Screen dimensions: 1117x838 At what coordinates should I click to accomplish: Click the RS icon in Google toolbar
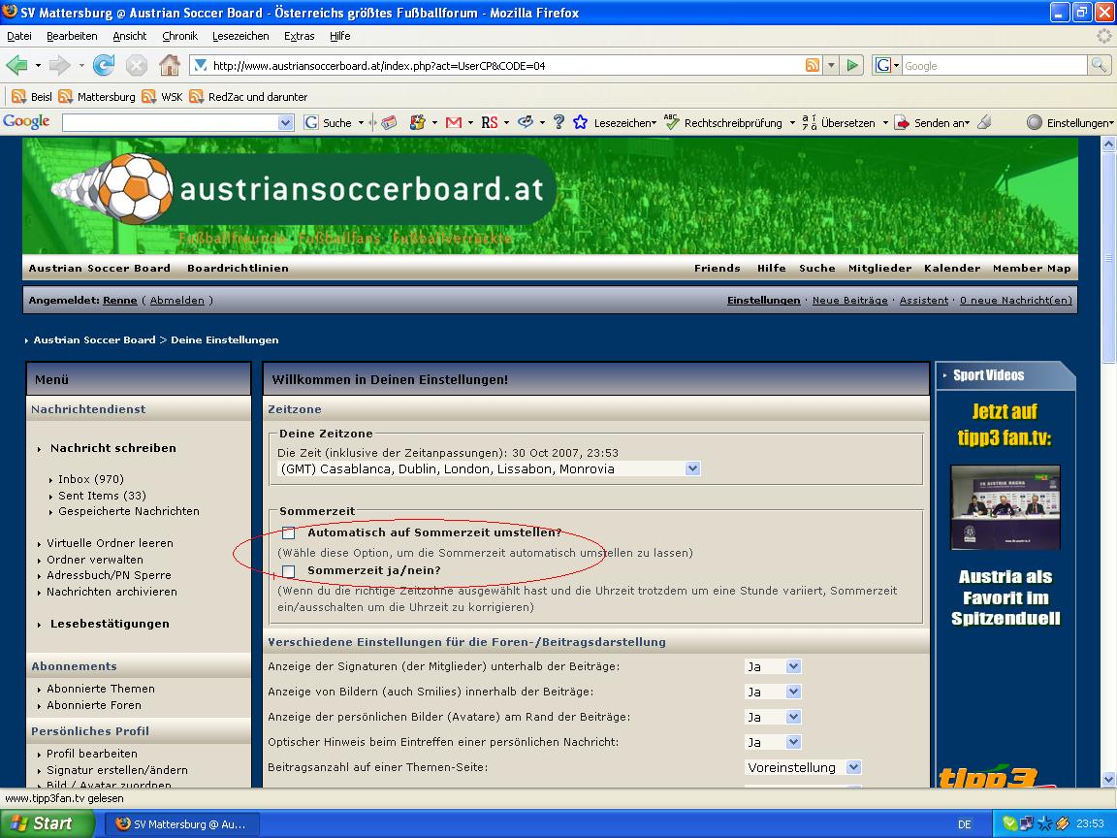(490, 122)
